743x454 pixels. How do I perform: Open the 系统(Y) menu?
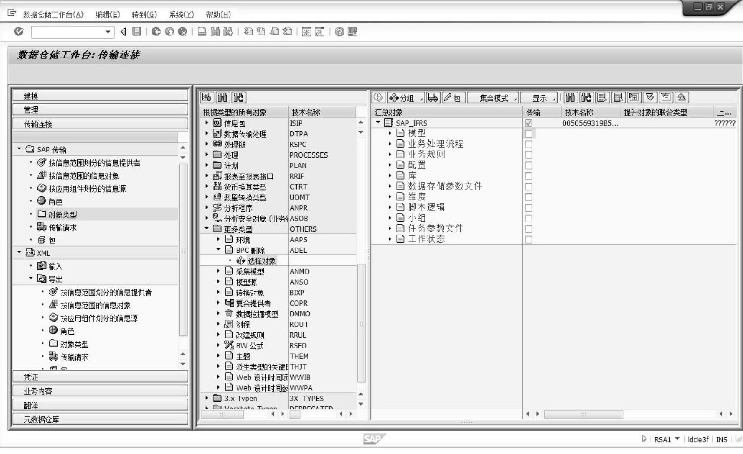[181, 14]
